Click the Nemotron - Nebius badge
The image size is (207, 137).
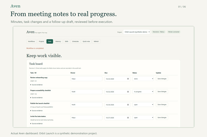pyautogui.click(x=158, y=32)
